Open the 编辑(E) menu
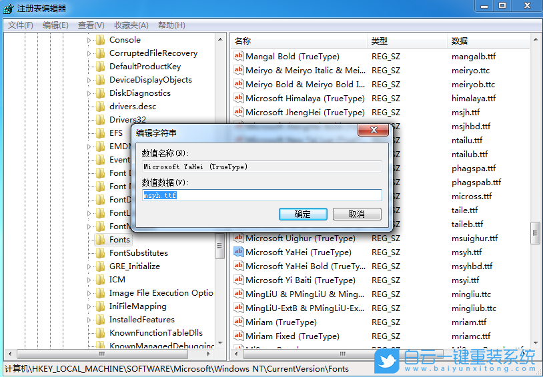543x377 pixels. tap(55, 25)
